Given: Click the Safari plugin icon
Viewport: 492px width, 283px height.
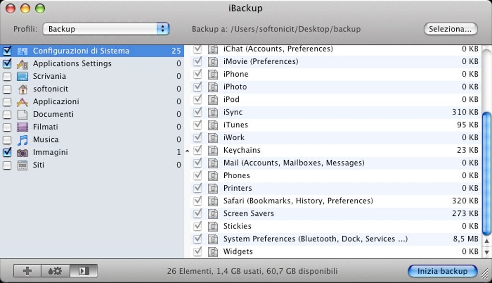Looking at the screenshot, I should (x=213, y=201).
